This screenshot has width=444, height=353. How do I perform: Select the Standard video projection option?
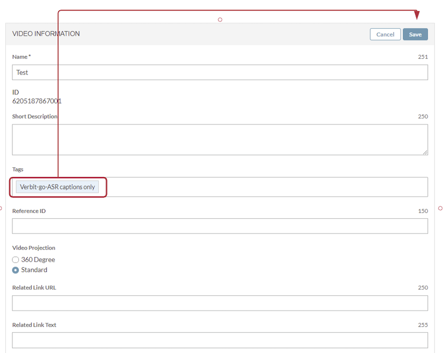[16, 270]
